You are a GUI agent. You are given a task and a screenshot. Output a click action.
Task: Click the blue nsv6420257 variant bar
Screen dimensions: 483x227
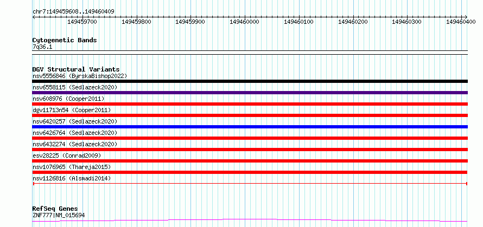[250, 127]
